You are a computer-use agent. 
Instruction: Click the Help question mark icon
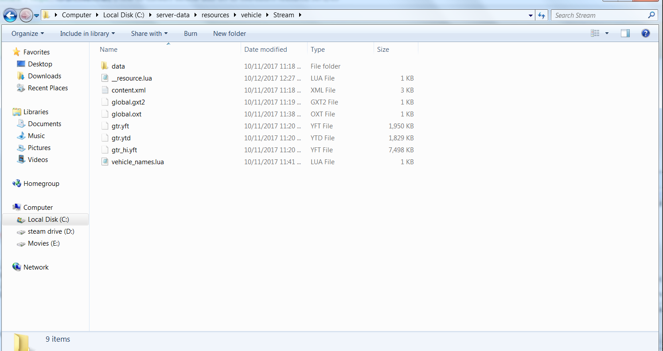click(x=646, y=33)
